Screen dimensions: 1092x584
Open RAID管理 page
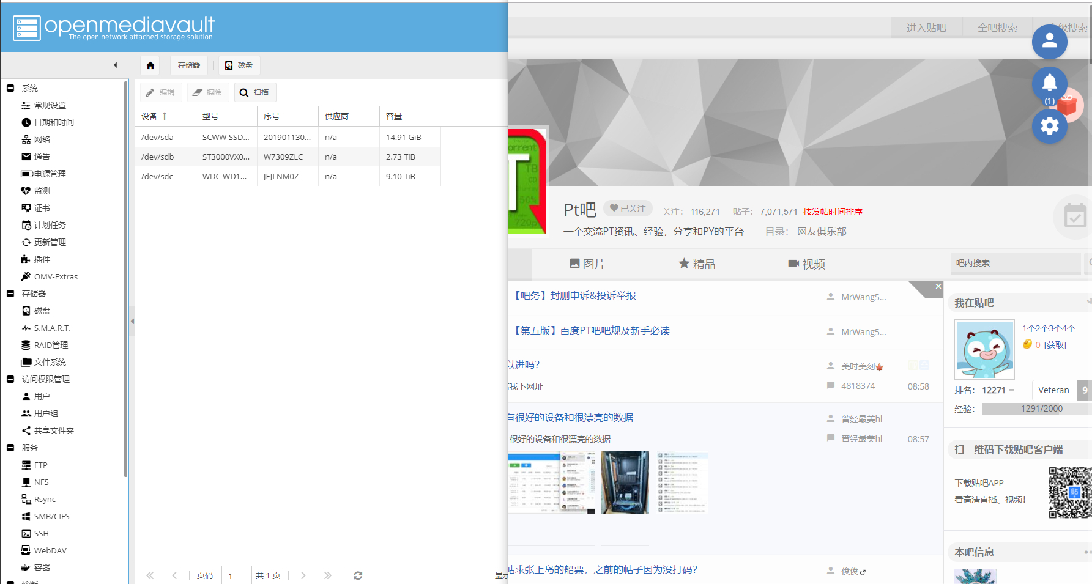[x=51, y=345]
